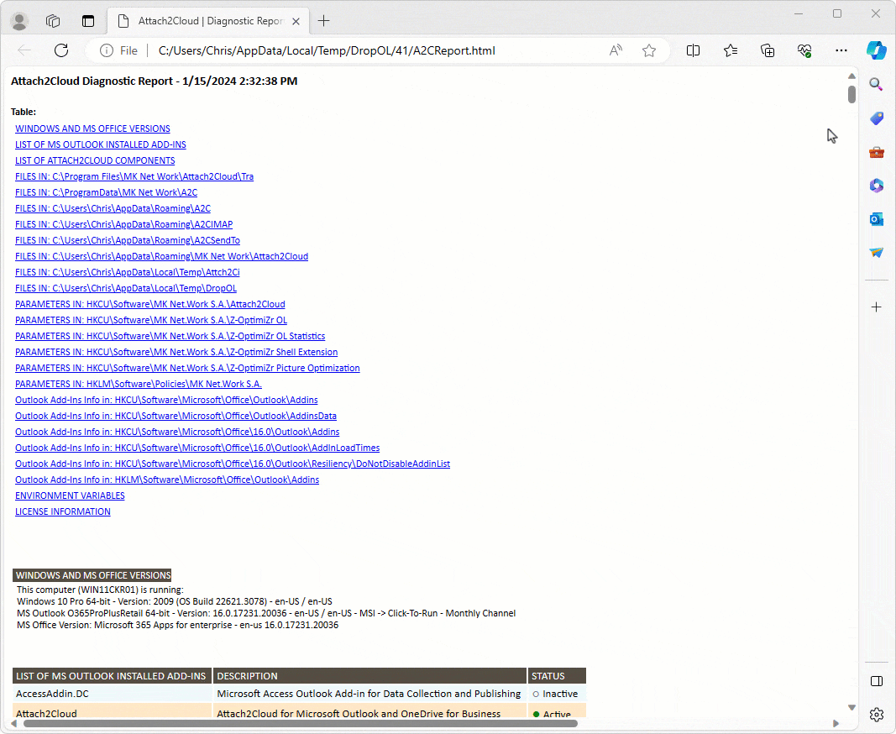Open PARAMETERS IN HKCU Attach2Cloud link
896x734 pixels.
coord(150,305)
